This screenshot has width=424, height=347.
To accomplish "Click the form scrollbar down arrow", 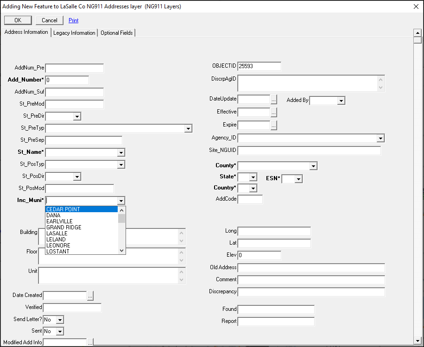I will (x=418, y=341).
